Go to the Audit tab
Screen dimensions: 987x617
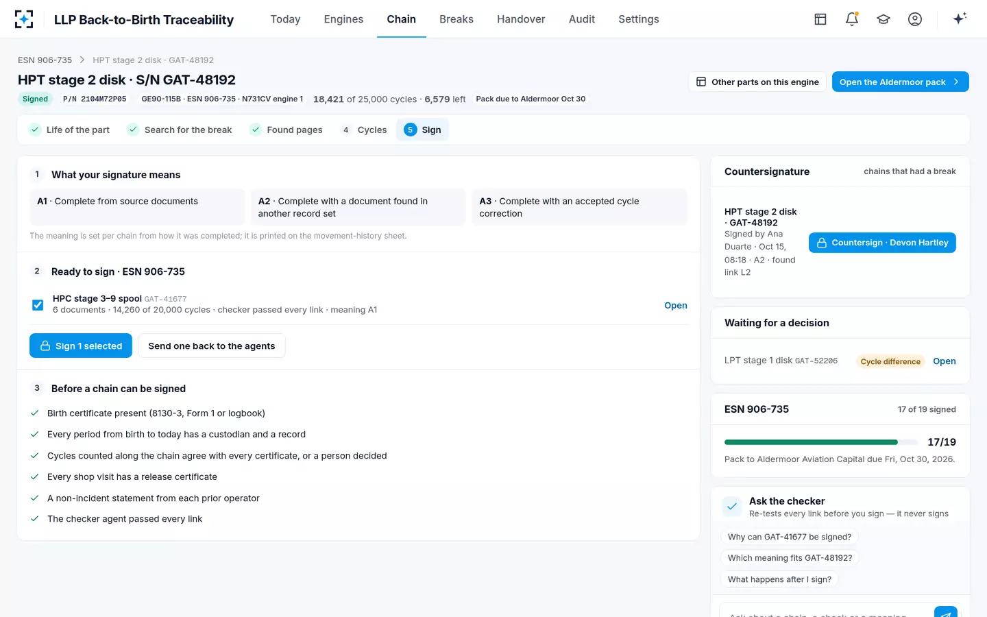point(582,19)
